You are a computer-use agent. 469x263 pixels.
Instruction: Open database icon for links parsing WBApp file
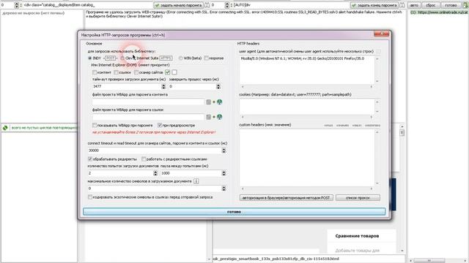[x=208, y=117]
